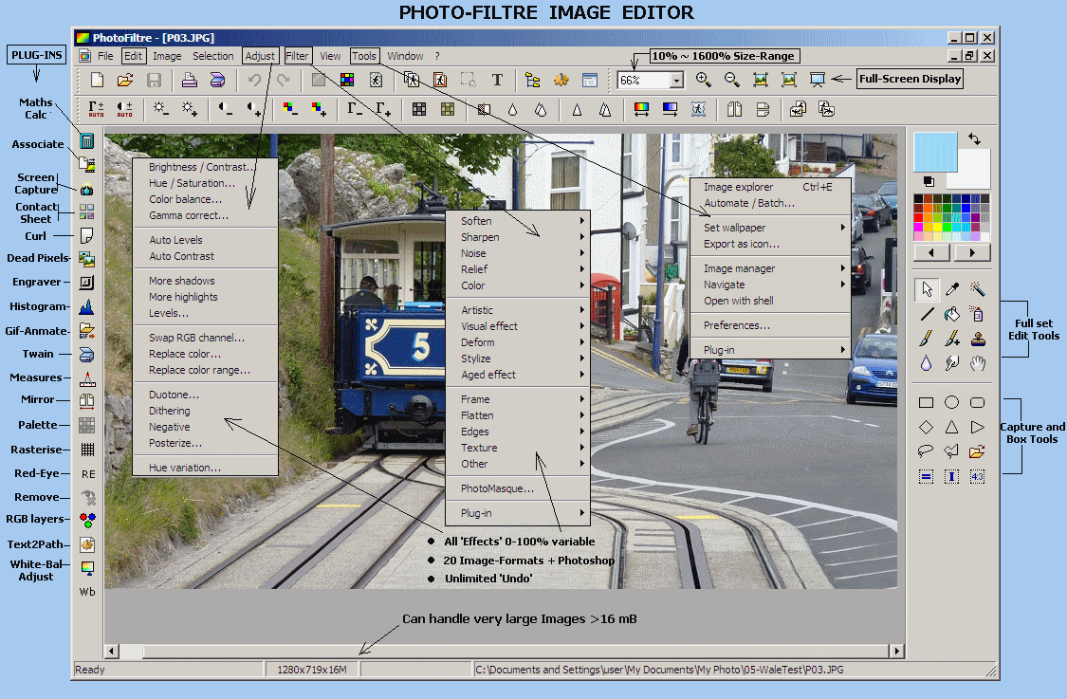
Task: Swap foreground and background colors arrow
Action: tap(974, 138)
